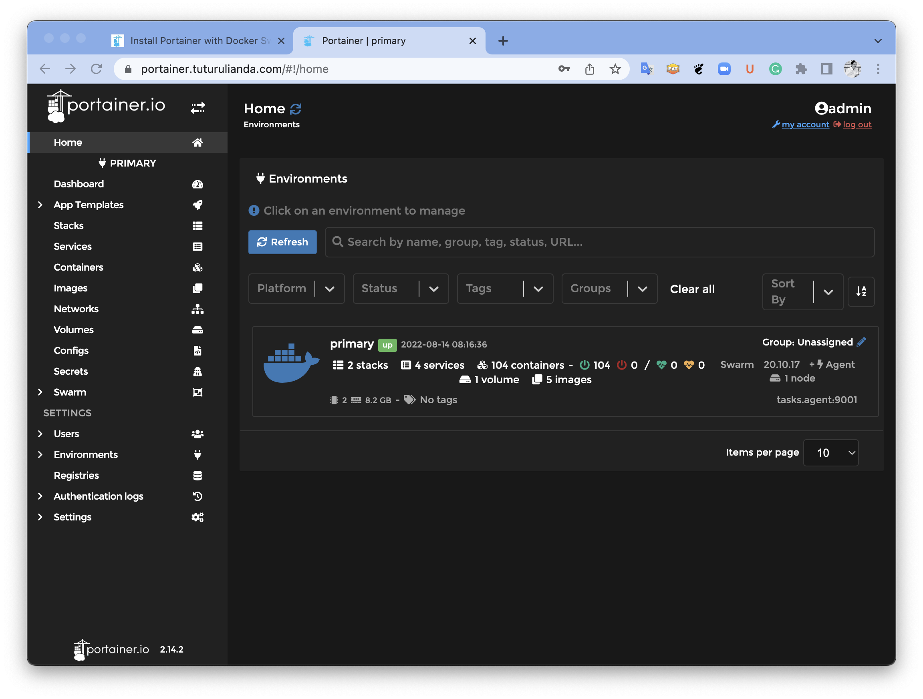
Task: Click the pencil edit icon beside Group: Unassigned
Action: (x=861, y=343)
